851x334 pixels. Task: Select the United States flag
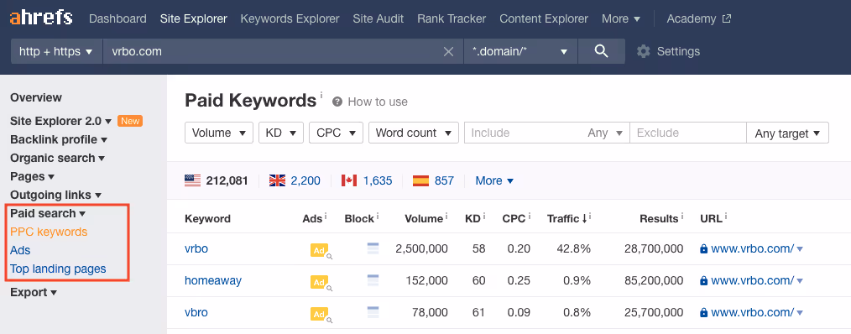[192, 180]
